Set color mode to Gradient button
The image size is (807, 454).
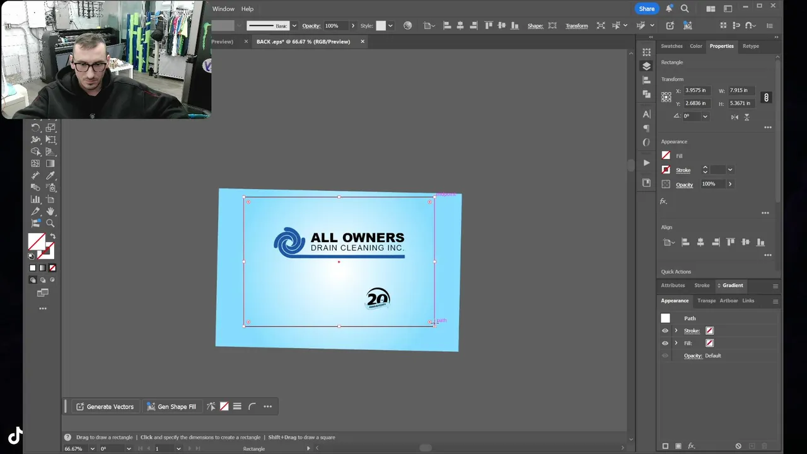(x=42, y=268)
